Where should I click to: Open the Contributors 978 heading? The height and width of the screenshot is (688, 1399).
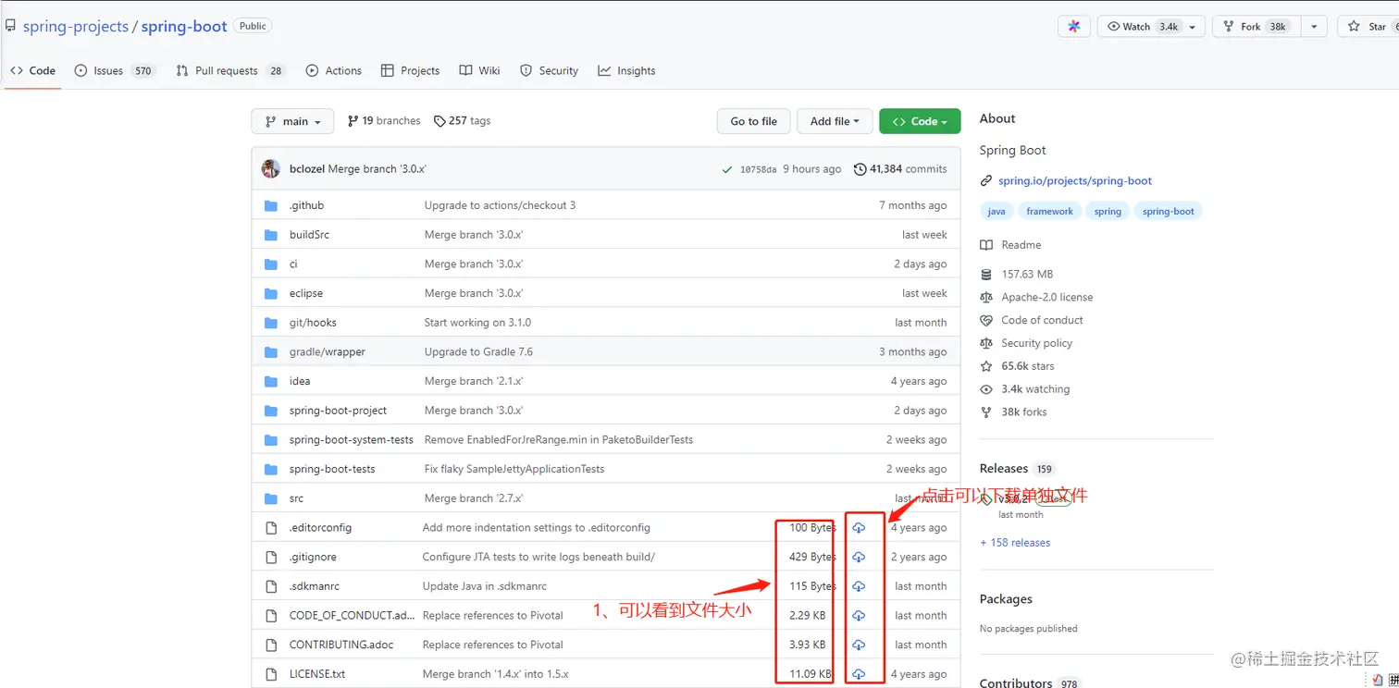point(1029,683)
